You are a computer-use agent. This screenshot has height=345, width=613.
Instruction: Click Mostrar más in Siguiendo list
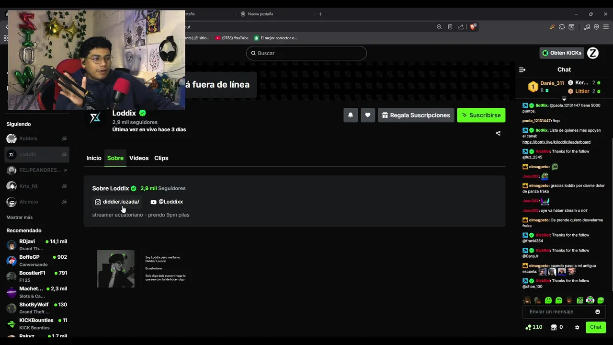[x=20, y=217]
